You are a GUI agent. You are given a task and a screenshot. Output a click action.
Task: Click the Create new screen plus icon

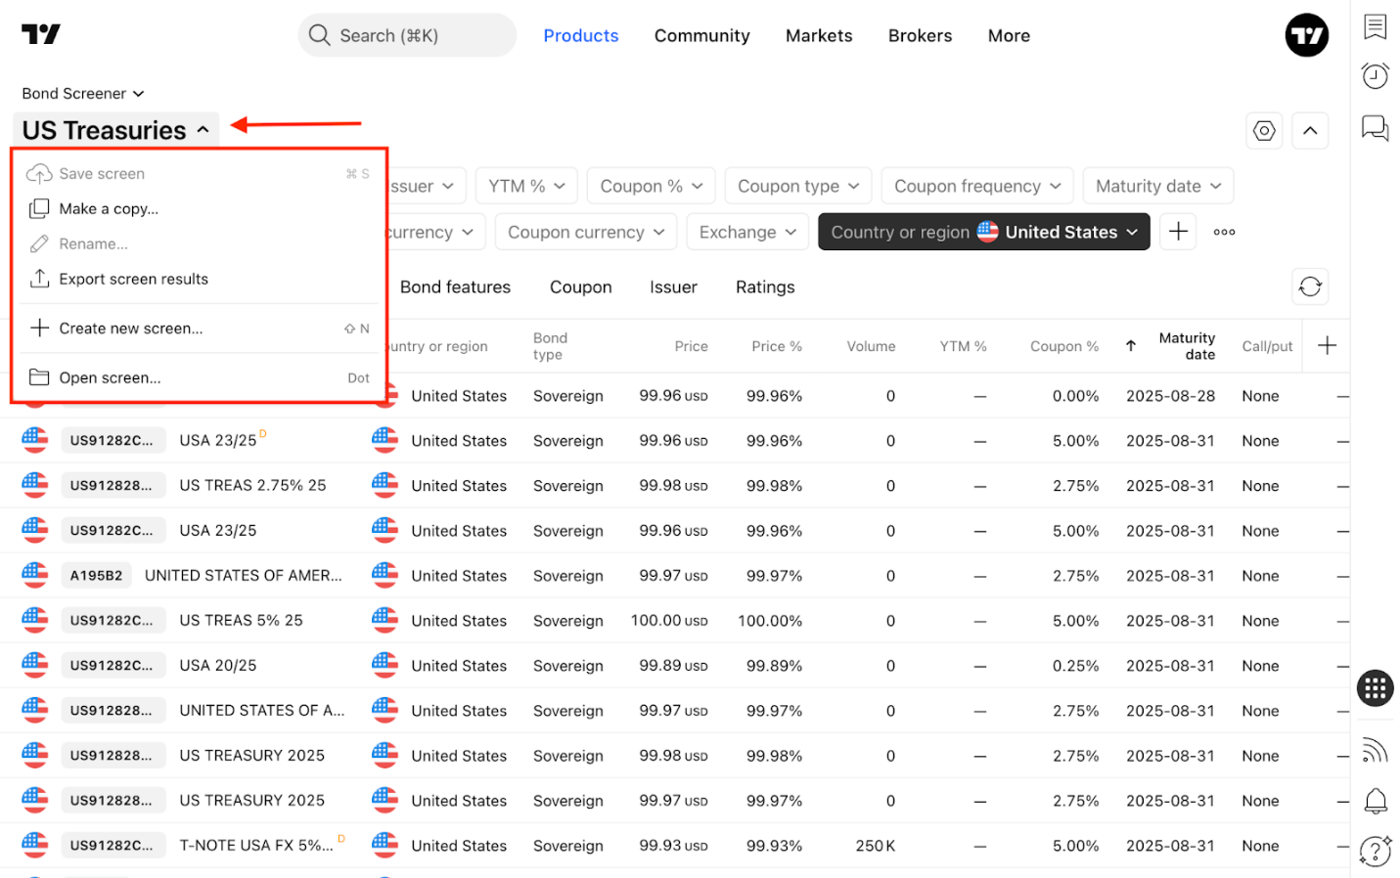coord(39,328)
